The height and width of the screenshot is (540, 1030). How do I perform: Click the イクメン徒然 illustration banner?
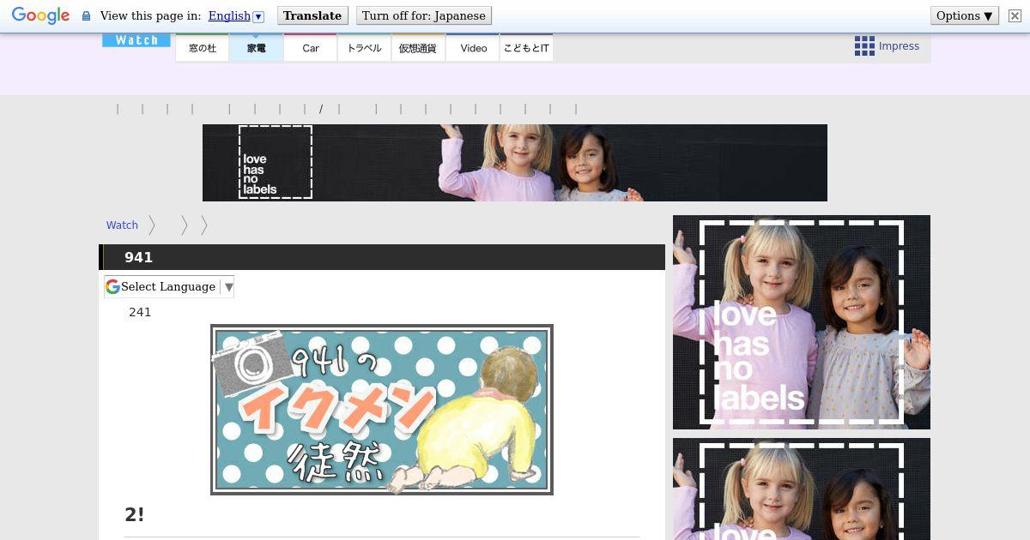[x=382, y=410]
